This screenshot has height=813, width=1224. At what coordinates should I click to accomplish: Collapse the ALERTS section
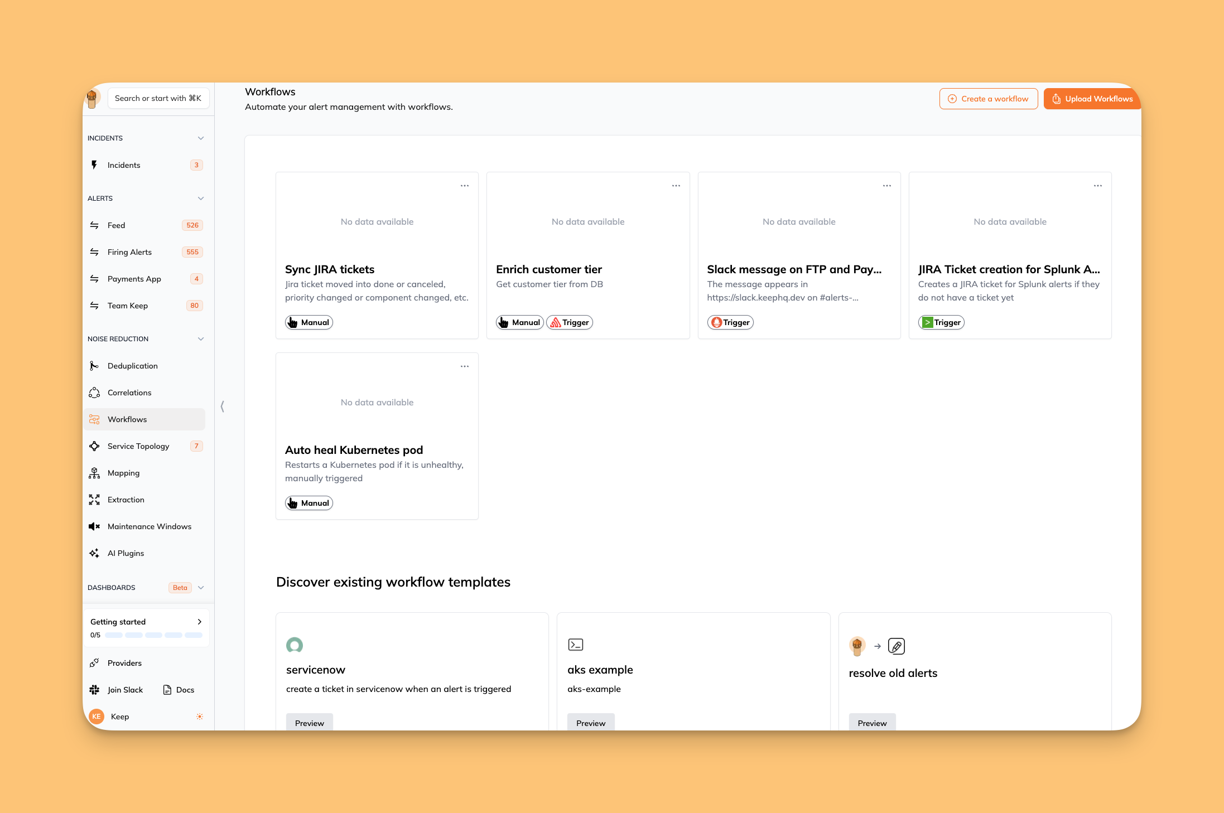pos(201,199)
